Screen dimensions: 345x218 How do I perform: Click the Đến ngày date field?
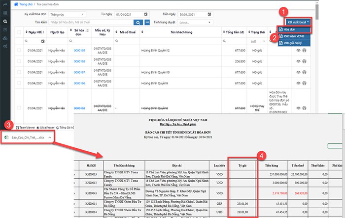tap(195, 14)
